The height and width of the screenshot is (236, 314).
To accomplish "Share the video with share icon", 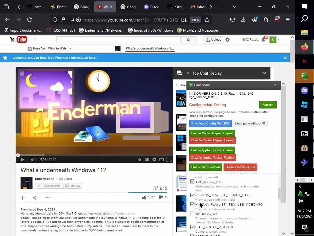I will click(35, 198).
